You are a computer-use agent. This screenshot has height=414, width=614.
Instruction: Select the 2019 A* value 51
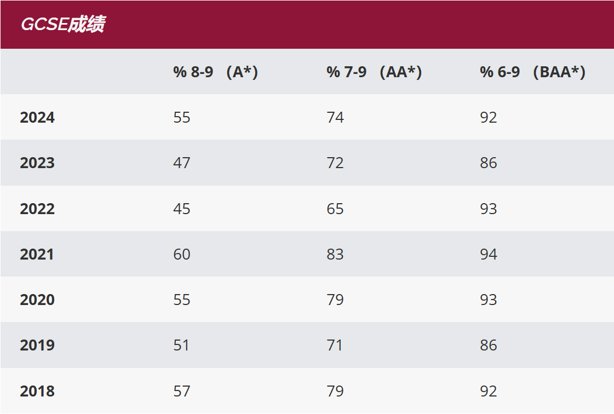(182, 346)
